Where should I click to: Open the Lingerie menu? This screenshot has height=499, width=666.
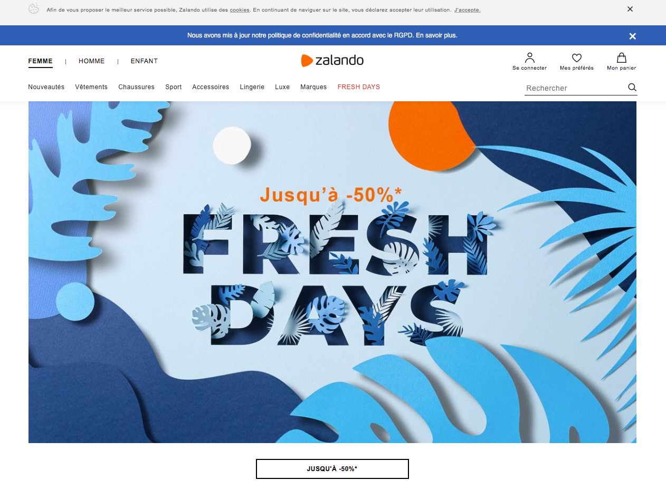(x=252, y=87)
